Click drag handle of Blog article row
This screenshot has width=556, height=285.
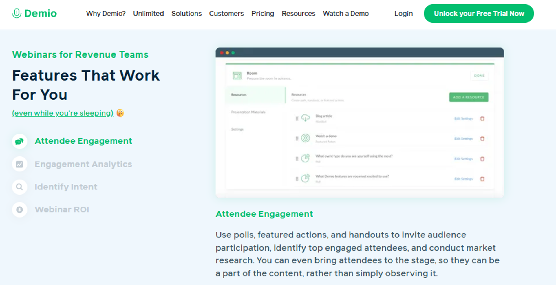click(297, 118)
